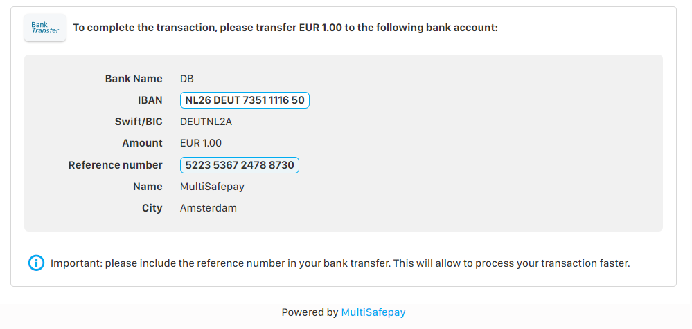The image size is (692, 329).
Task: Select the city value Amsterdam
Action: point(208,208)
